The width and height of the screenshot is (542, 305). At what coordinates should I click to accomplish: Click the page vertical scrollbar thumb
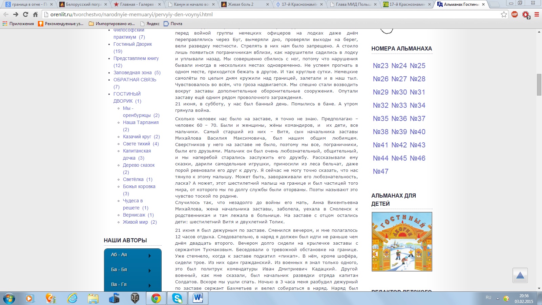pyautogui.click(x=539, y=85)
